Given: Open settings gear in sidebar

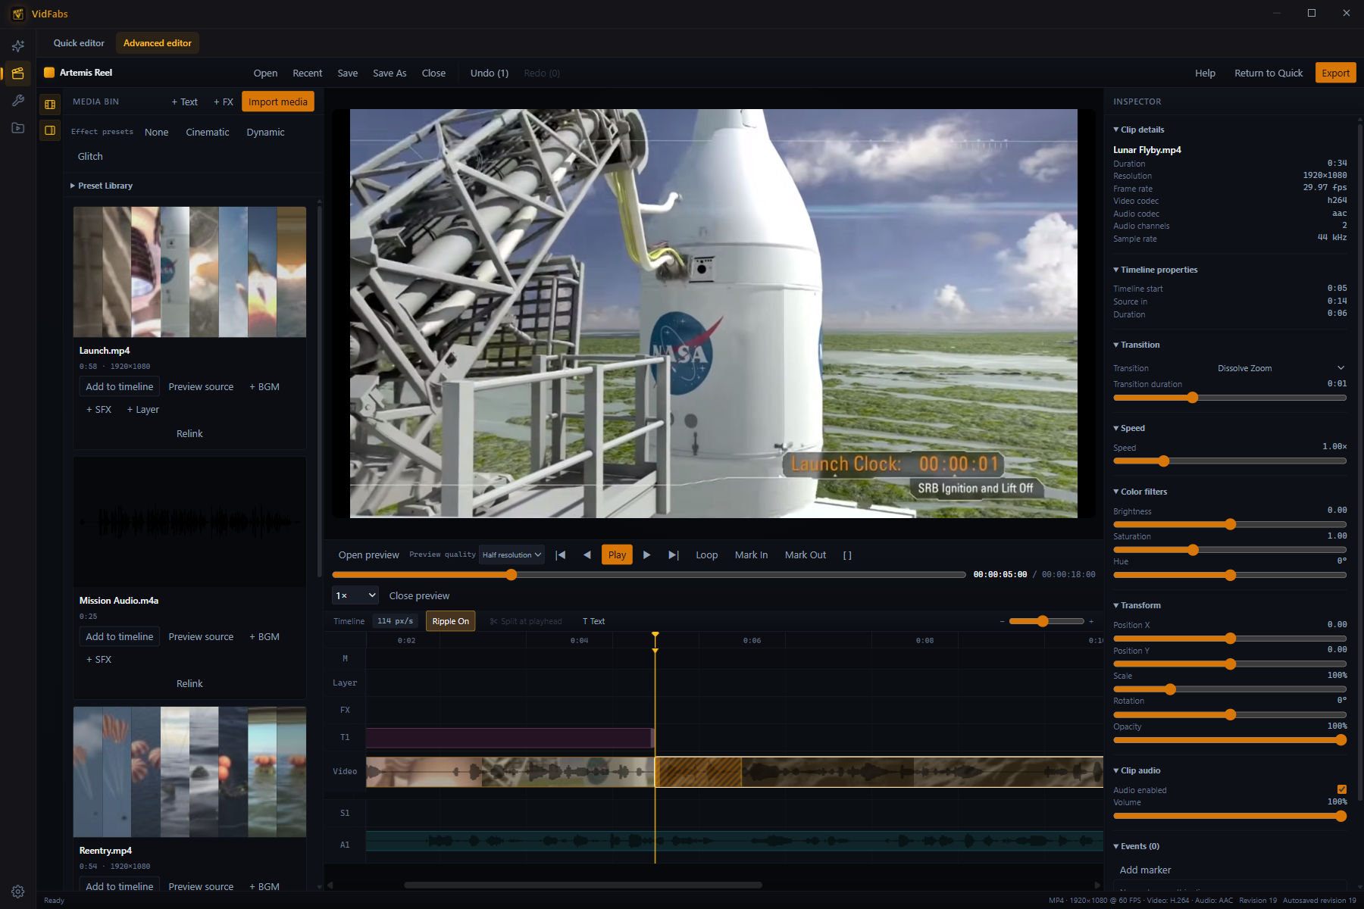Looking at the screenshot, I should [x=18, y=892].
